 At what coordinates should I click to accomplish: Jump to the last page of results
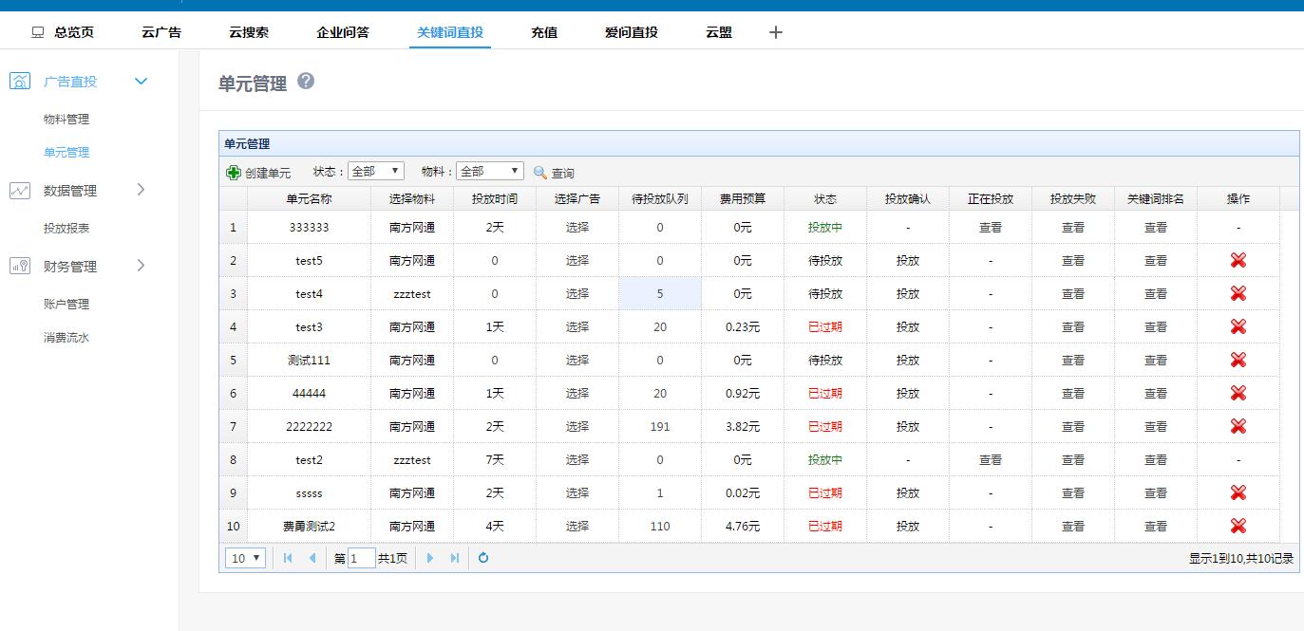click(x=455, y=558)
